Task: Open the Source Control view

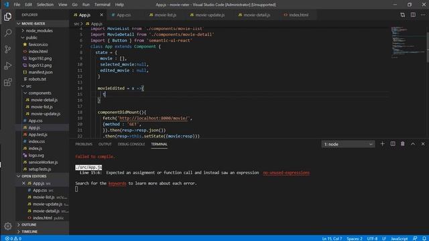Action: pyautogui.click(x=7, y=49)
